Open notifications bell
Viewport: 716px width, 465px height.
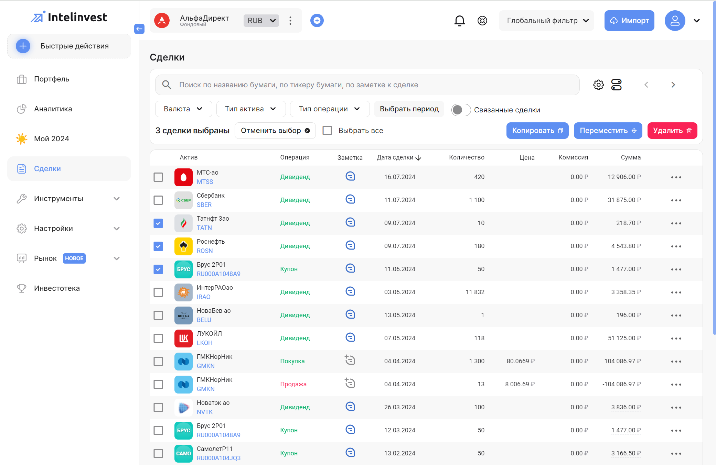[x=460, y=21]
